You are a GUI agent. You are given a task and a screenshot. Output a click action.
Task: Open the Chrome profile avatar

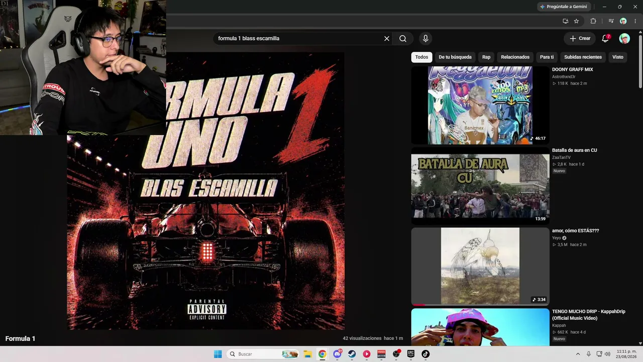pyautogui.click(x=623, y=21)
